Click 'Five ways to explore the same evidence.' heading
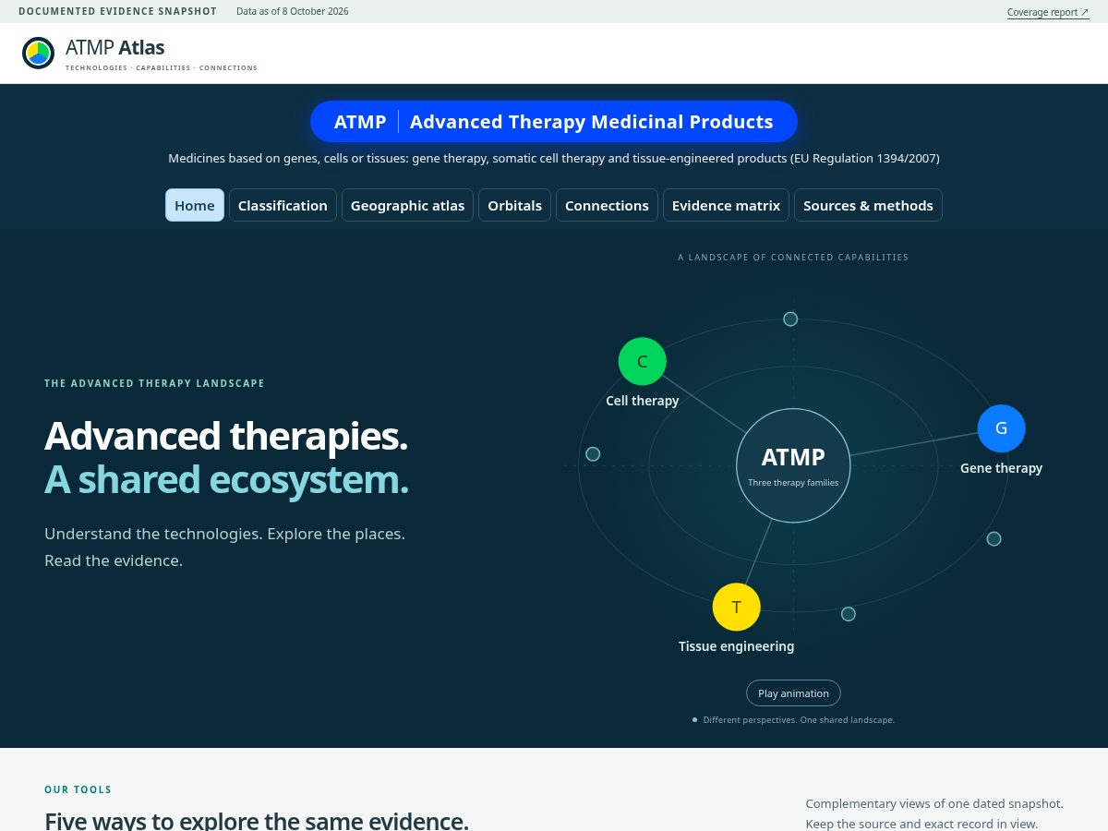This screenshot has height=831, width=1108. (257, 821)
